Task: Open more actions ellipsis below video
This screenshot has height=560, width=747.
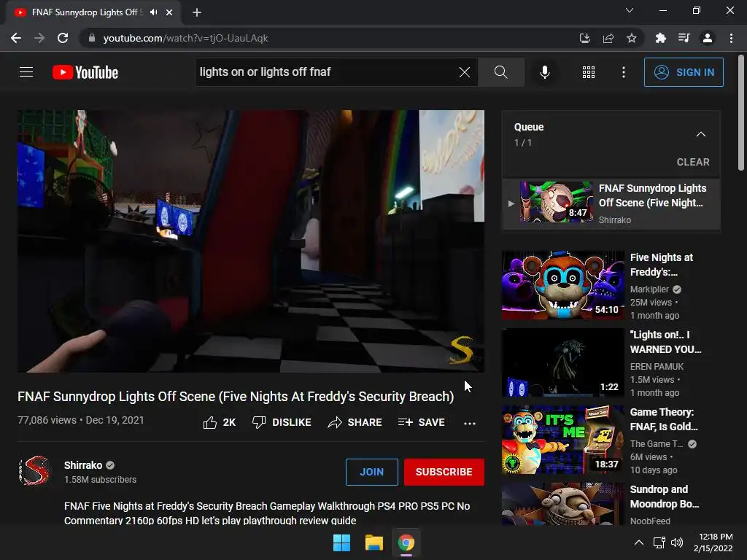Action: point(469,423)
